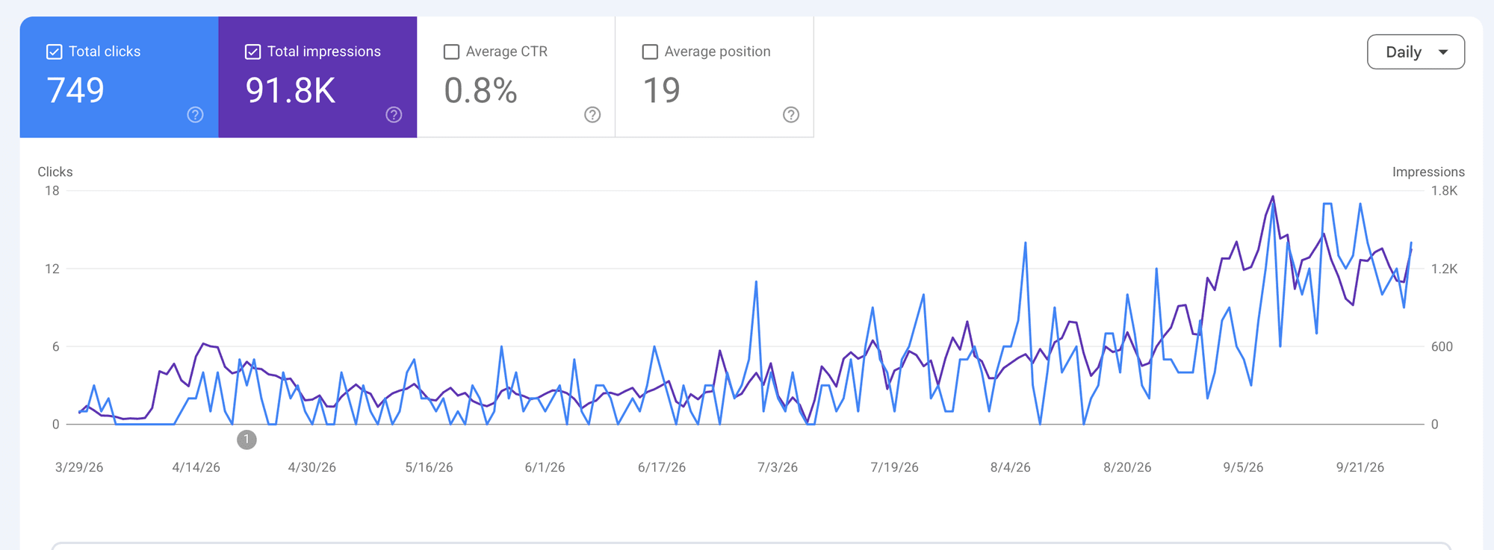Click the Clicks axis label

[55, 172]
